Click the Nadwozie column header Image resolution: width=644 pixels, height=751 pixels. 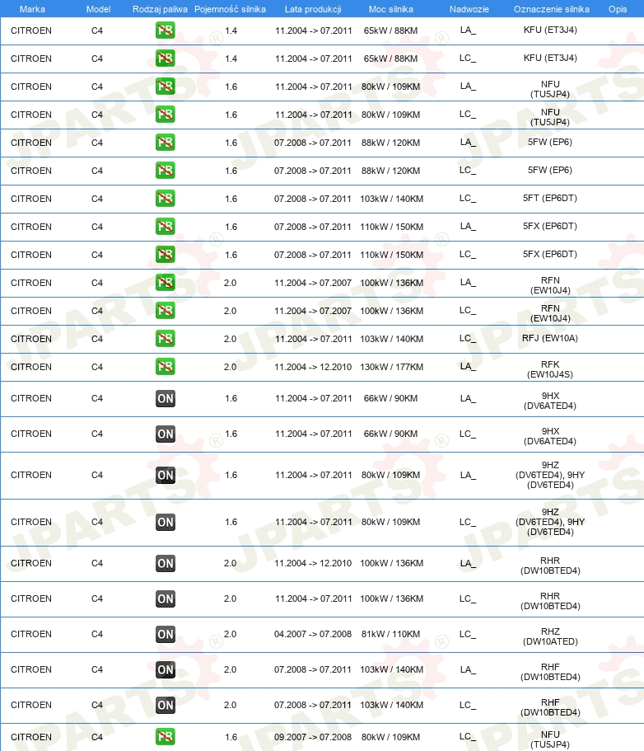(469, 9)
